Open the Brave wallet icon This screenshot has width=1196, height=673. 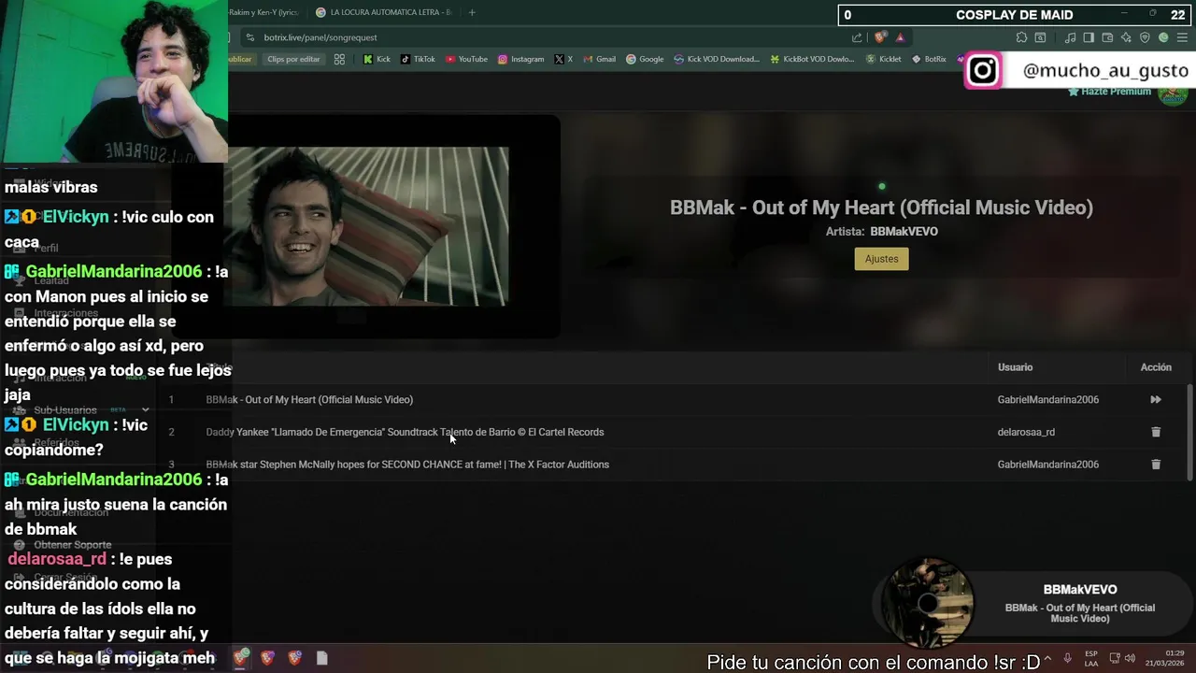point(1107,37)
